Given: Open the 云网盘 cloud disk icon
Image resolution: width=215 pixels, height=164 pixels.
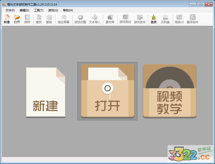Looking at the screenshot, I should pos(165,19).
